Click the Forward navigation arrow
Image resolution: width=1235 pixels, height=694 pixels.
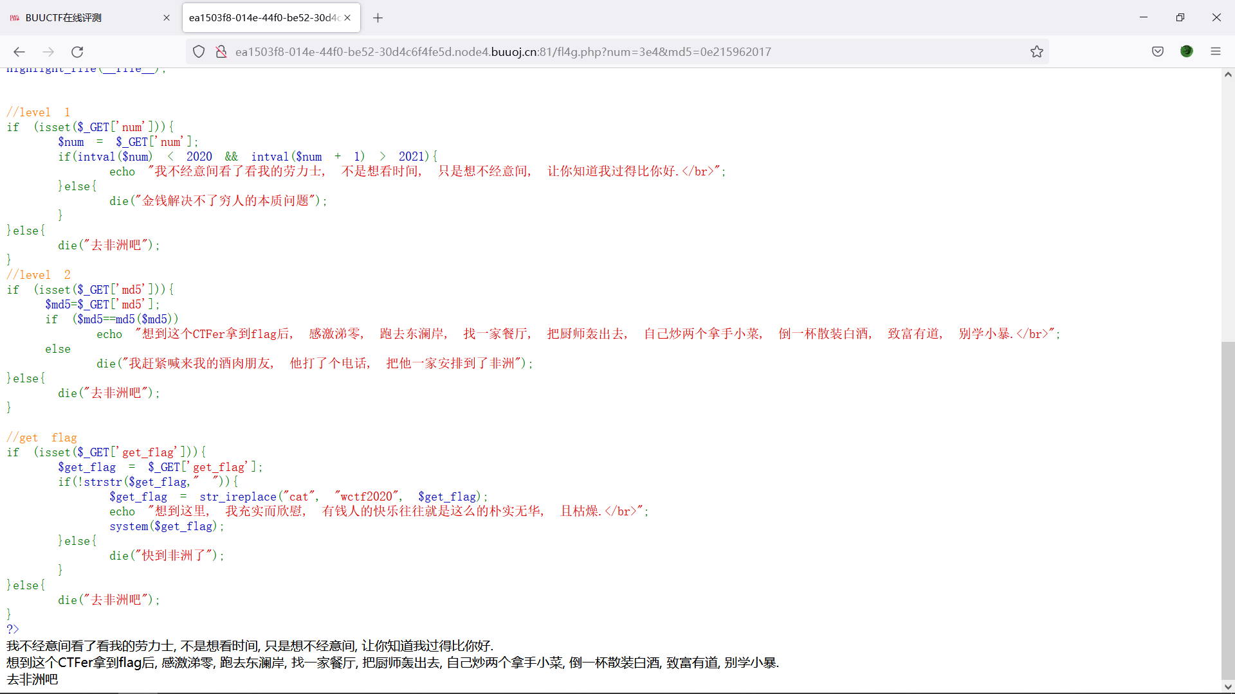48,51
